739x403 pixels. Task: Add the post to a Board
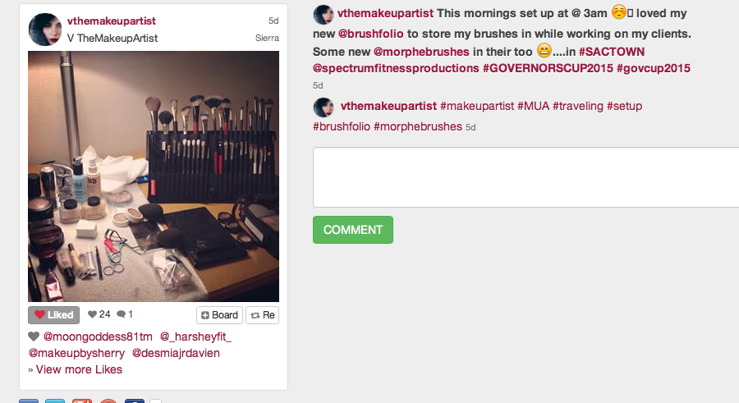click(x=219, y=315)
